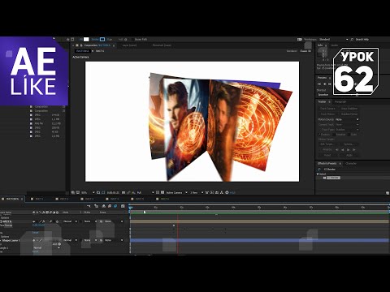
Task: Click Analyze forward icon in Tracker
Action: (349, 149)
